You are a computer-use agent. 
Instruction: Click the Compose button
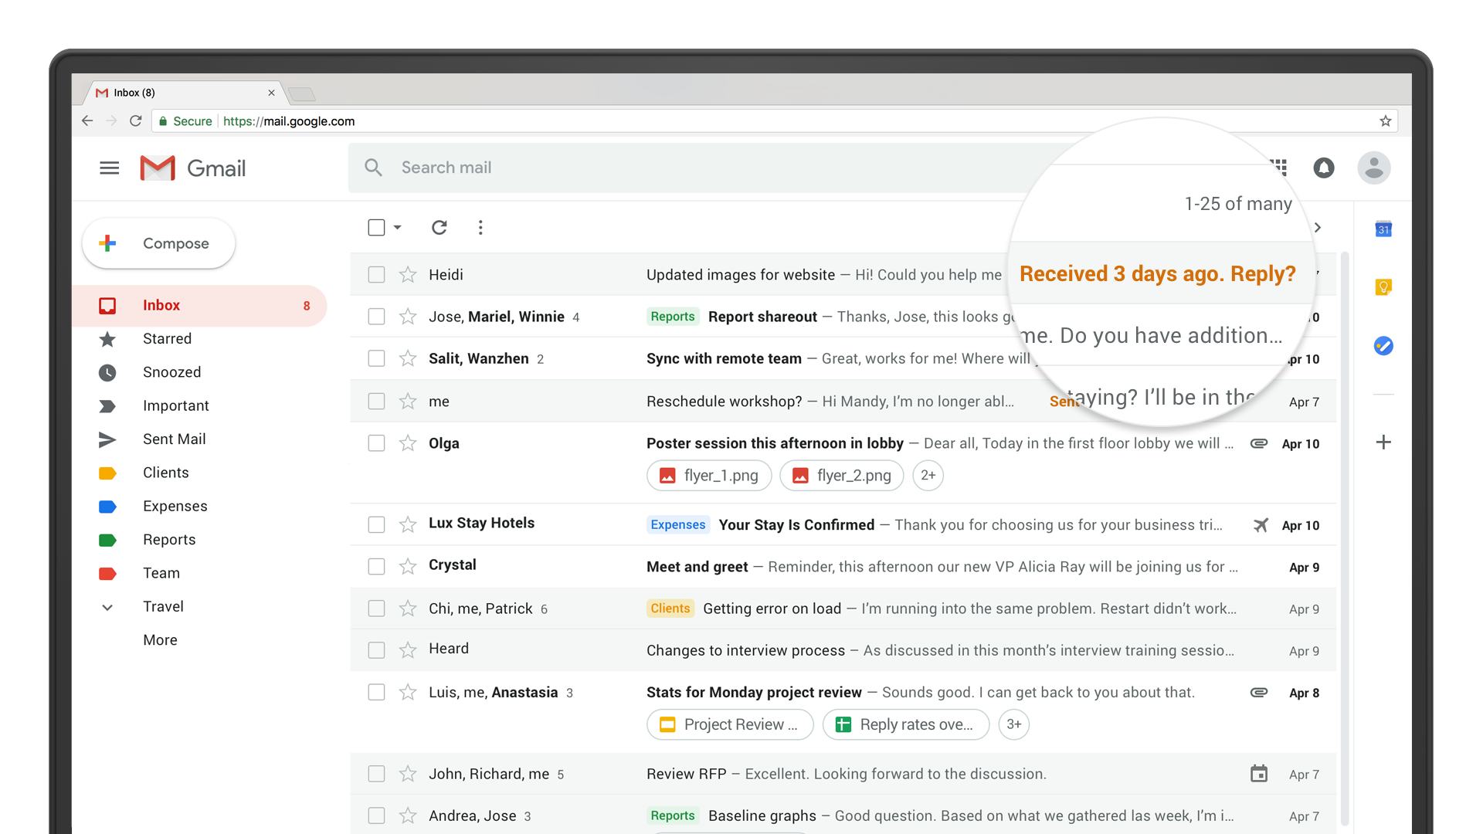158,243
